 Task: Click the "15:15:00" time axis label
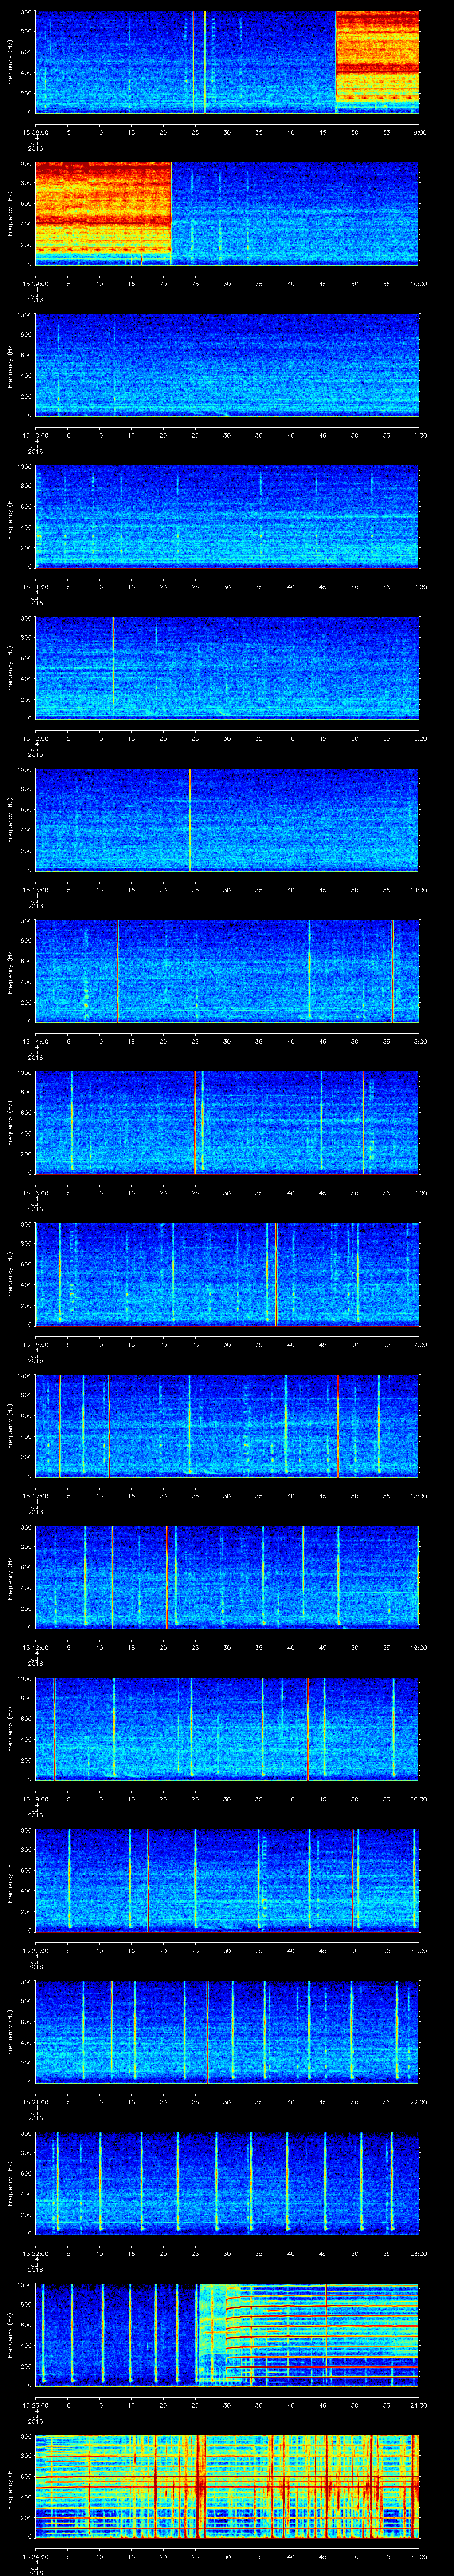[x=35, y=1192]
